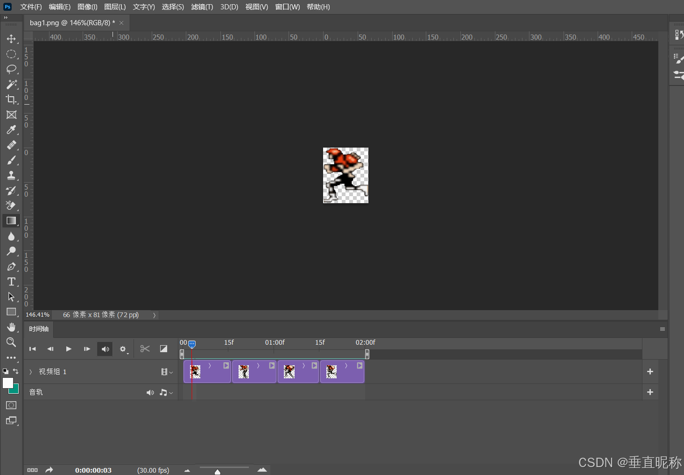Toggle Quick Mask mode
The image size is (684, 475).
point(11,405)
